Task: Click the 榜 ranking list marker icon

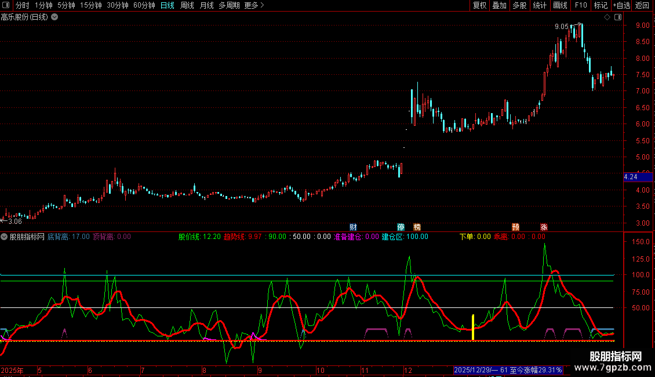Action: tap(417, 227)
